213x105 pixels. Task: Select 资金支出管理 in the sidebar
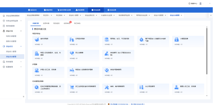[12, 57]
